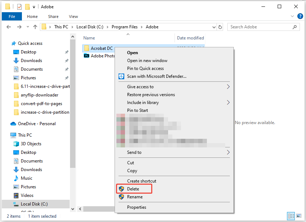Open pinned Downloads under Quick access
Viewport: 306px width, 222px height.
click(31, 61)
